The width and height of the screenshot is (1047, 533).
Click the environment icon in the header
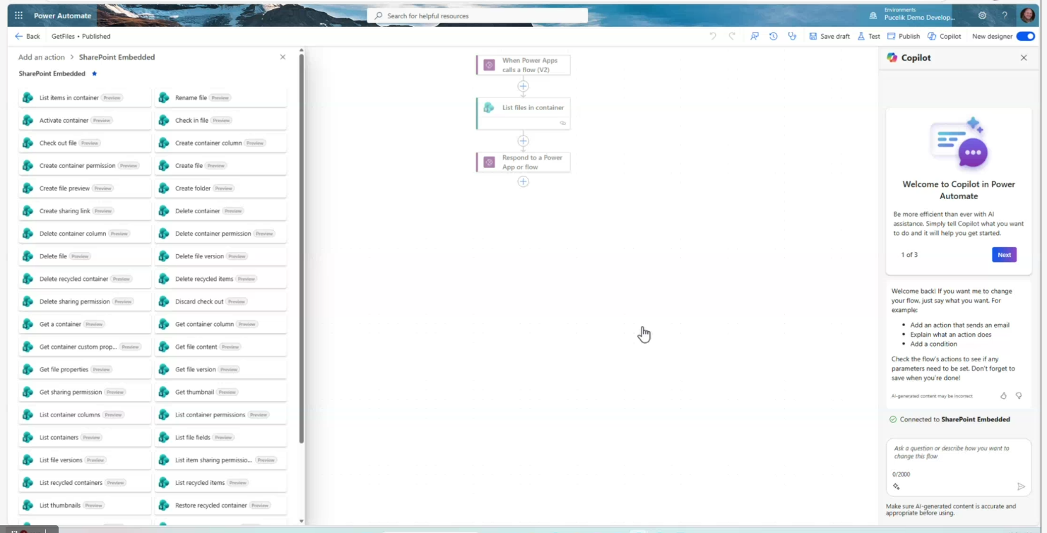(873, 16)
